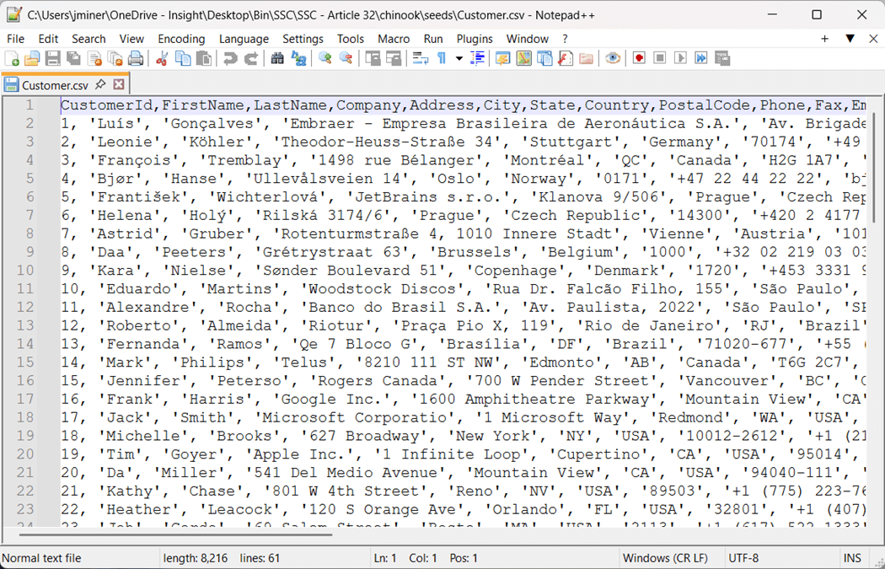Click Windows (CR LF) in status bar

(x=665, y=558)
